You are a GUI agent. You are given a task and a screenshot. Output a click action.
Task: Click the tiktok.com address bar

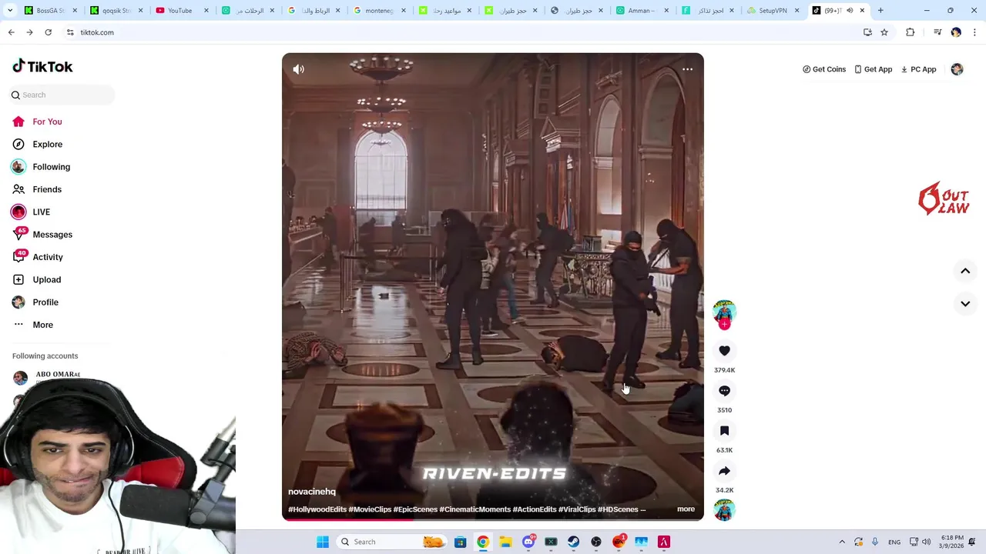point(462,32)
